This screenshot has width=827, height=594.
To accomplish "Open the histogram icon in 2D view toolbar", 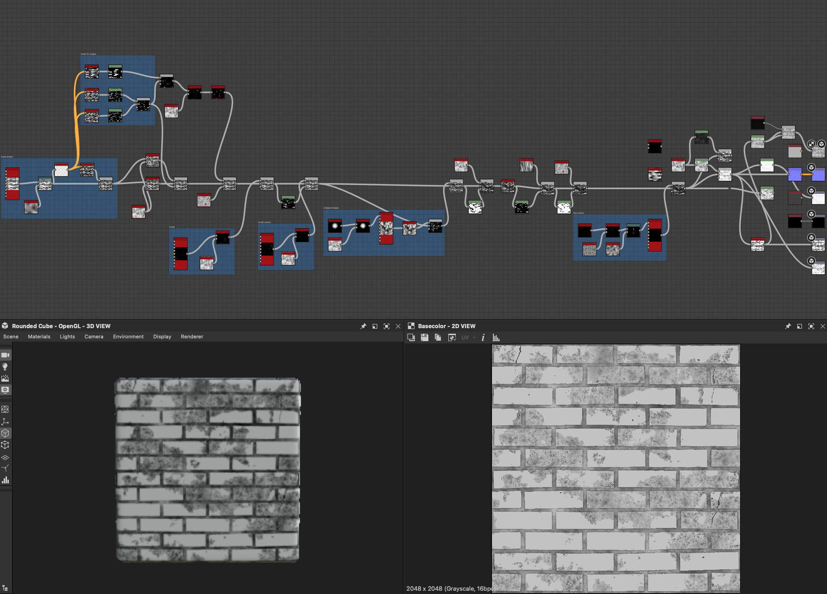I will point(496,337).
